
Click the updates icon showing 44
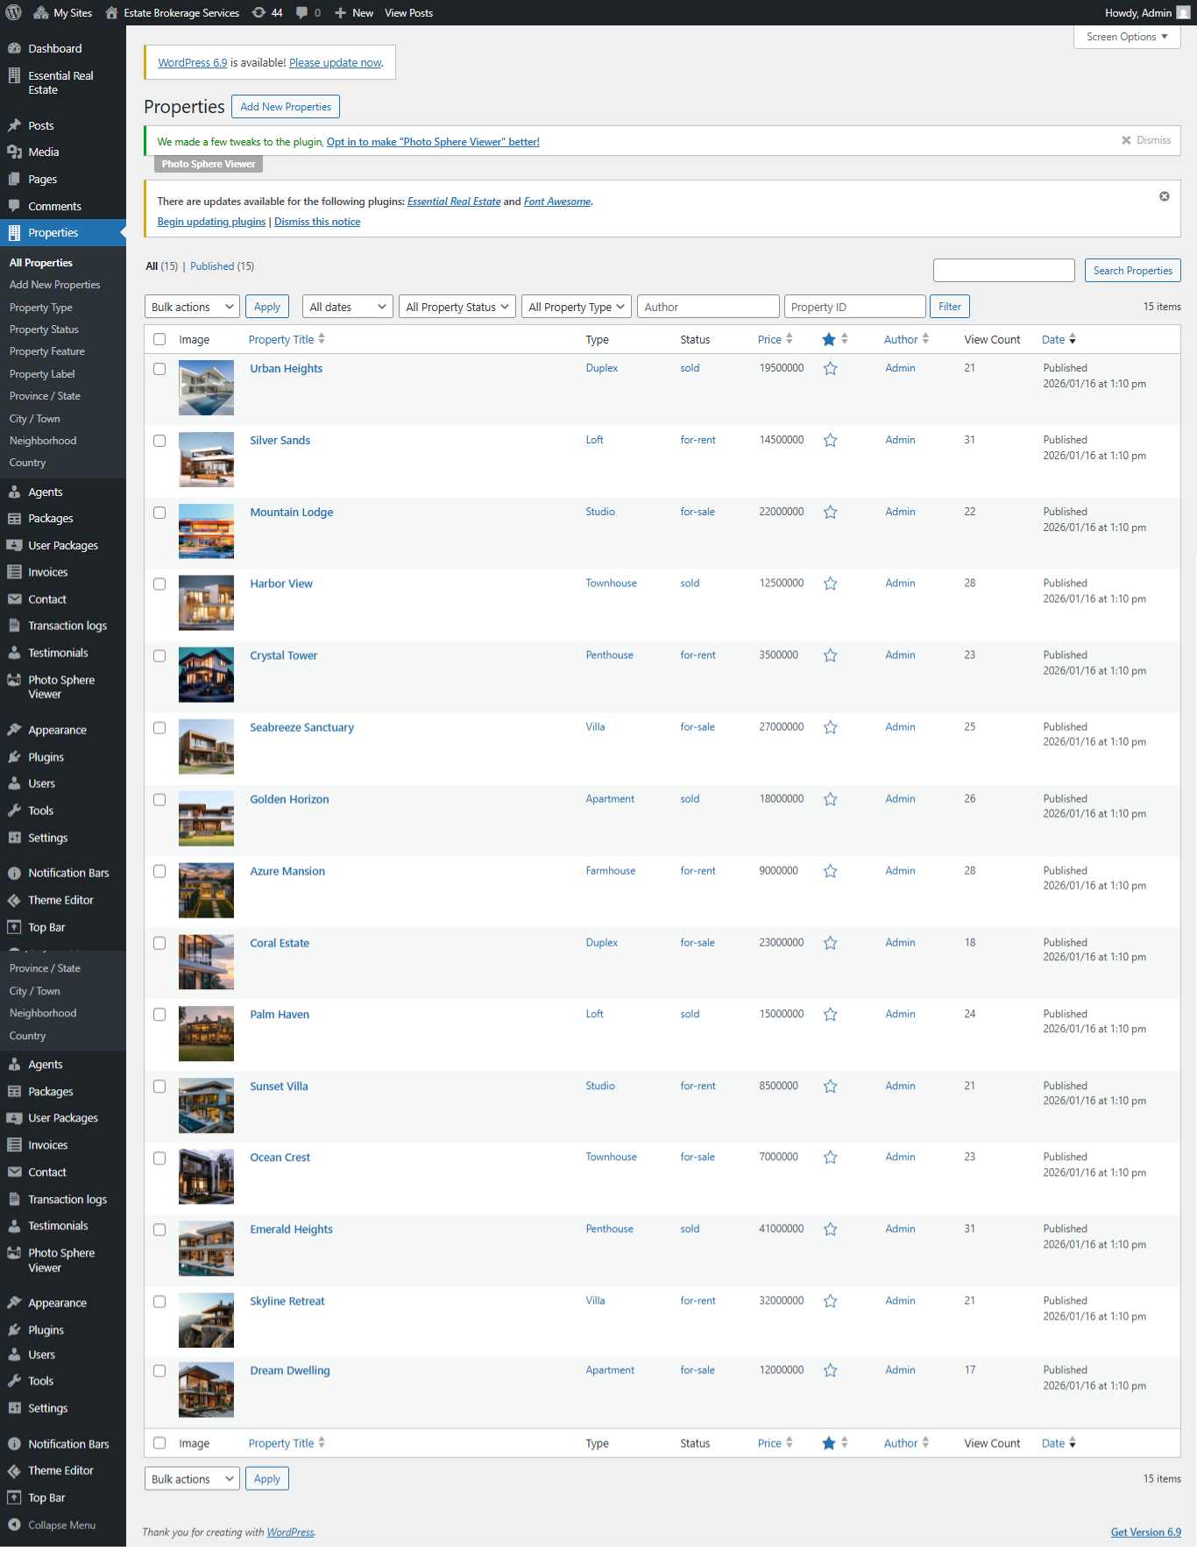tap(267, 12)
